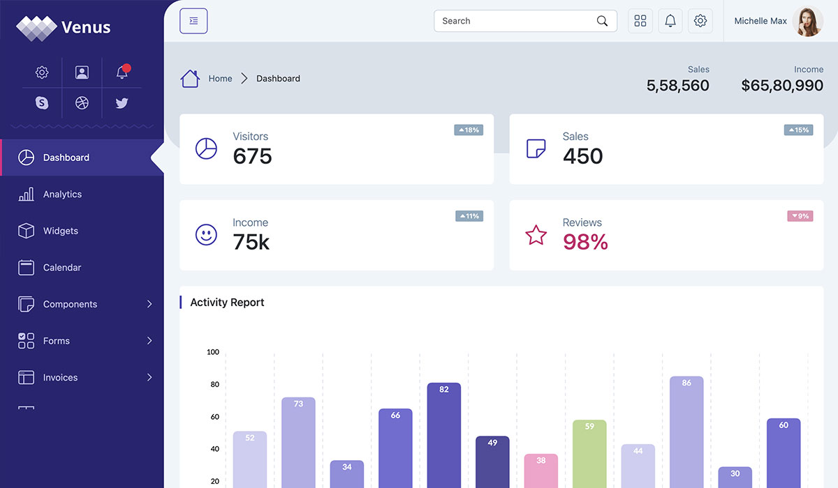
Task: Click the chart bar labeled 60
Action: [x=784, y=453]
